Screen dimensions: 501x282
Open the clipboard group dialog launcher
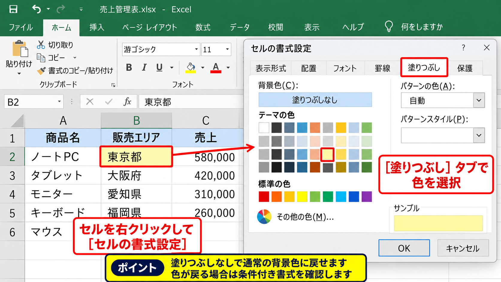click(x=113, y=85)
